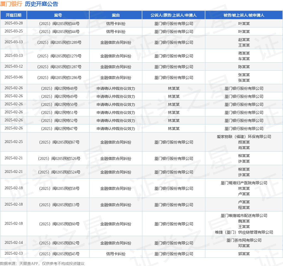Viewport: 283px width, 266px height.
Task: Click defendant 爱家物联（福建）环保有限公司
Action: (x=244, y=137)
